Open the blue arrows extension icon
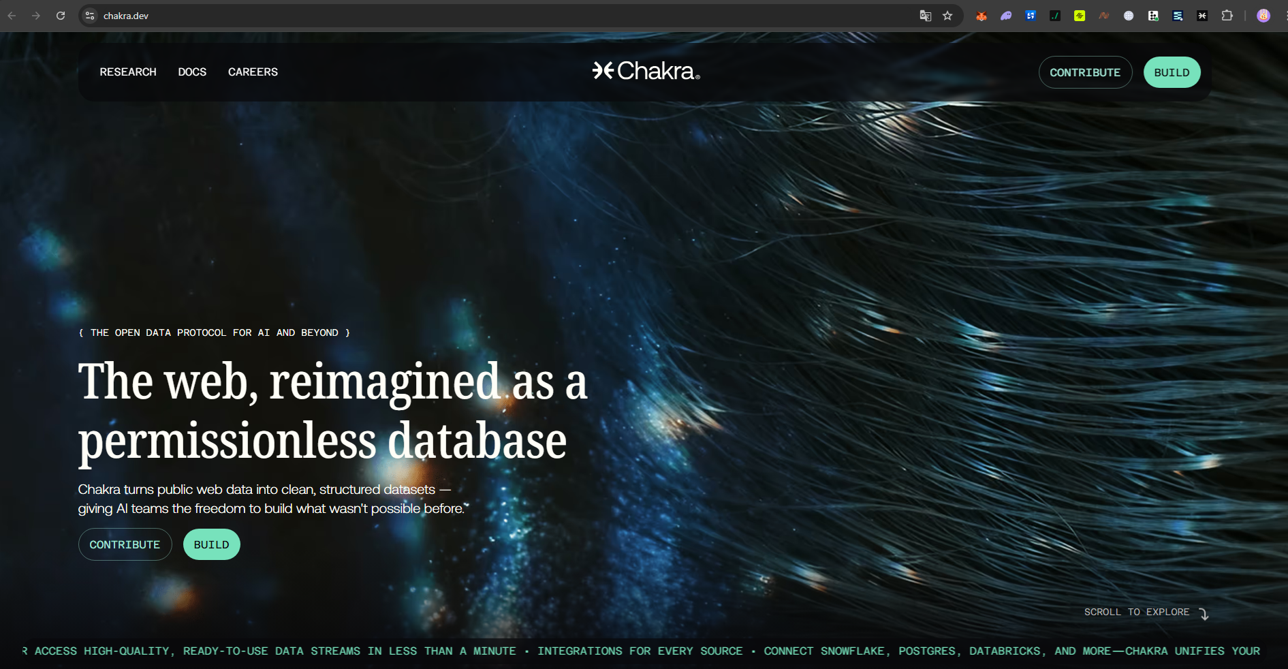The width and height of the screenshot is (1288, 669). point(1031,16)
